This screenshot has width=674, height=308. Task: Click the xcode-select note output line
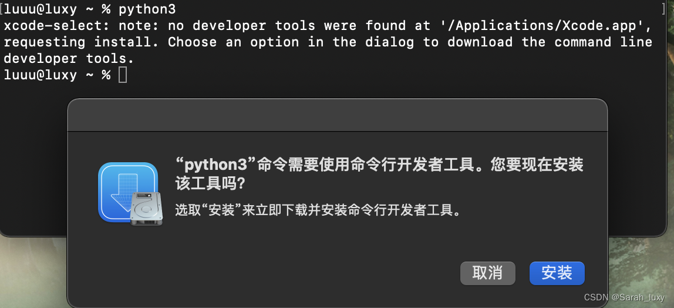(x=328, y=26)
